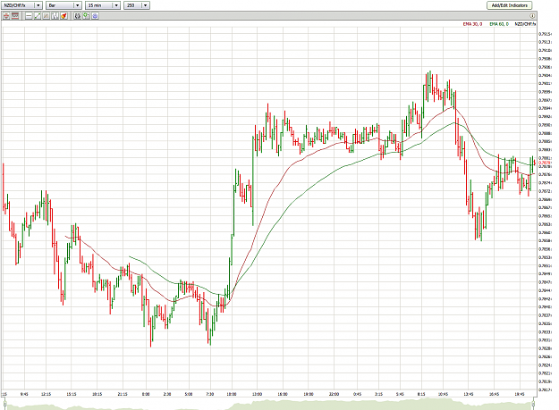Select the horizontal line drawing tool
This screenshot has height=410, width=559.
click(29, 16)
